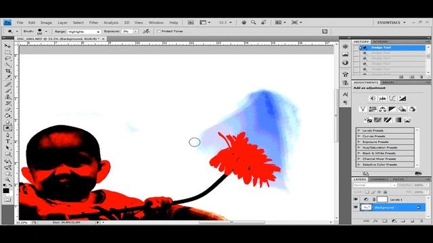Add a Black & White adjustment

pos(392,109)
